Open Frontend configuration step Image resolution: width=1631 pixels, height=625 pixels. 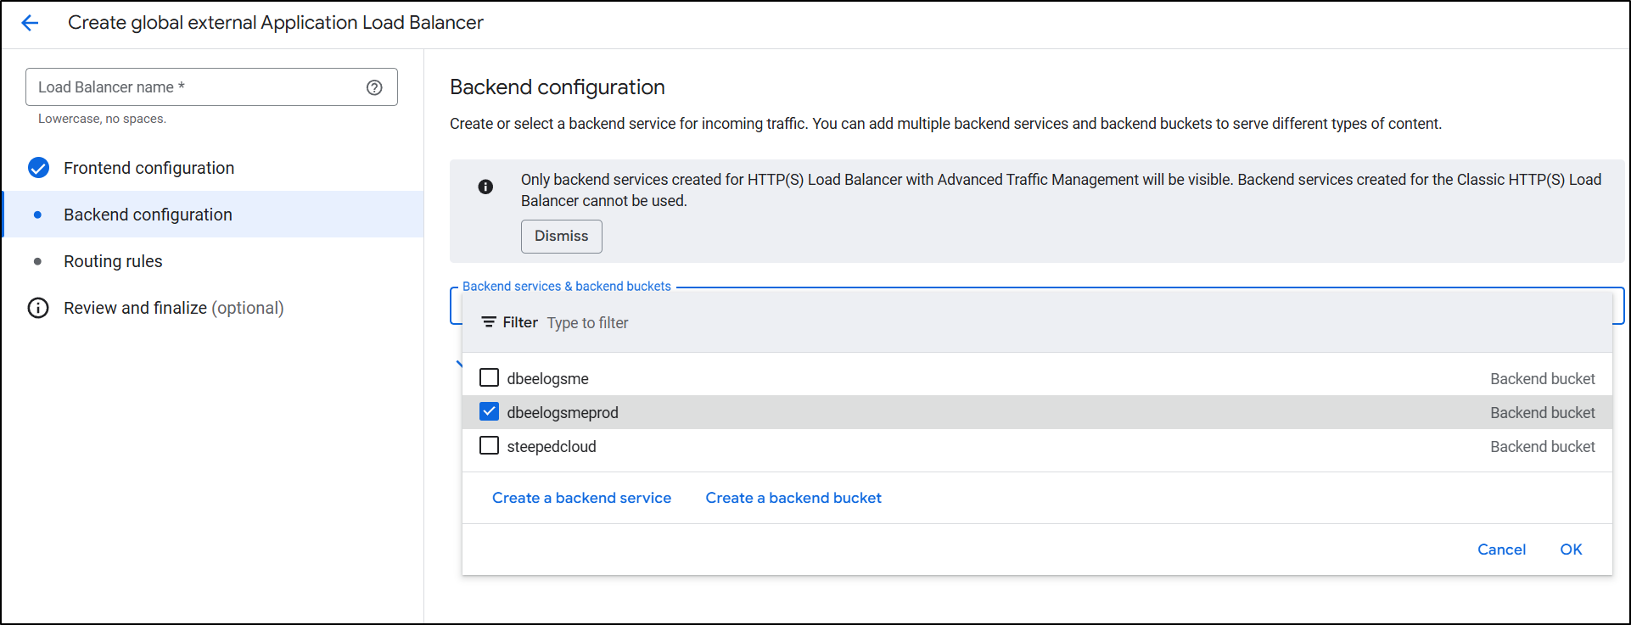[x=149, y=168]
